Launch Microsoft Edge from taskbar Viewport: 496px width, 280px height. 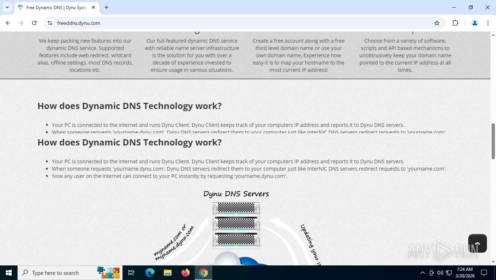point(150,273)
